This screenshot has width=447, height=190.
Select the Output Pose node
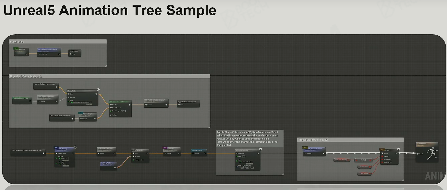click(x=427, y=152)
